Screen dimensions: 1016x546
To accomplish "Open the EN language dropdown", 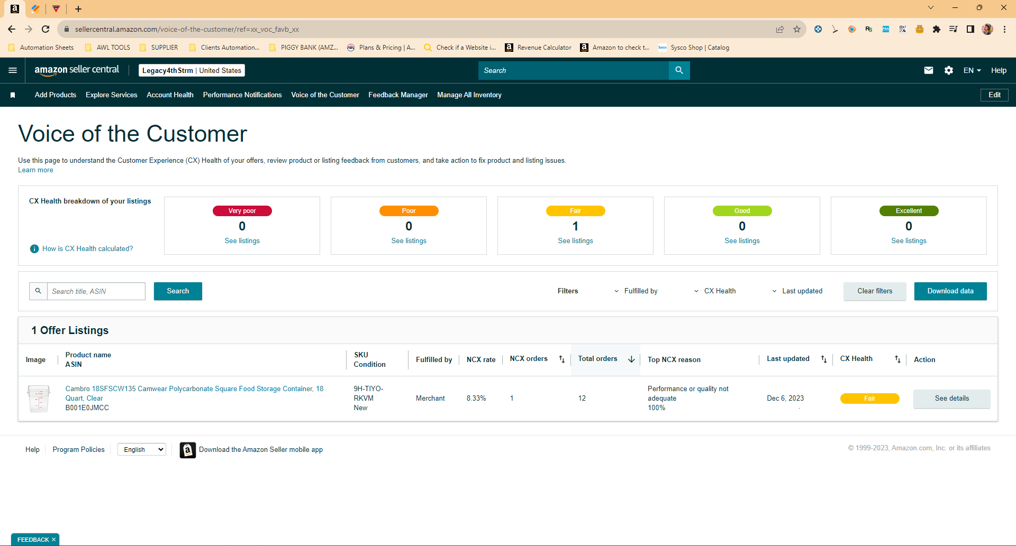I will tap(972, 70).
